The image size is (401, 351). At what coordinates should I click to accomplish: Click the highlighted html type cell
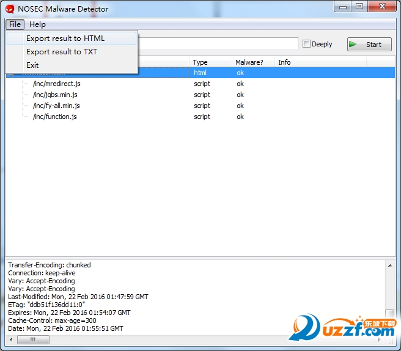pyautogui.click(x=200, y=73)
